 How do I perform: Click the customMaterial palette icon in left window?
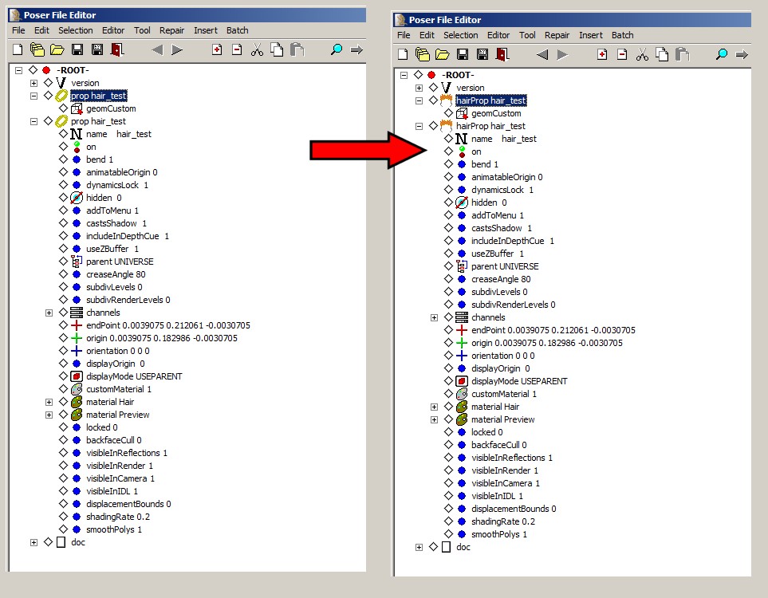click(x=77, y=389)
